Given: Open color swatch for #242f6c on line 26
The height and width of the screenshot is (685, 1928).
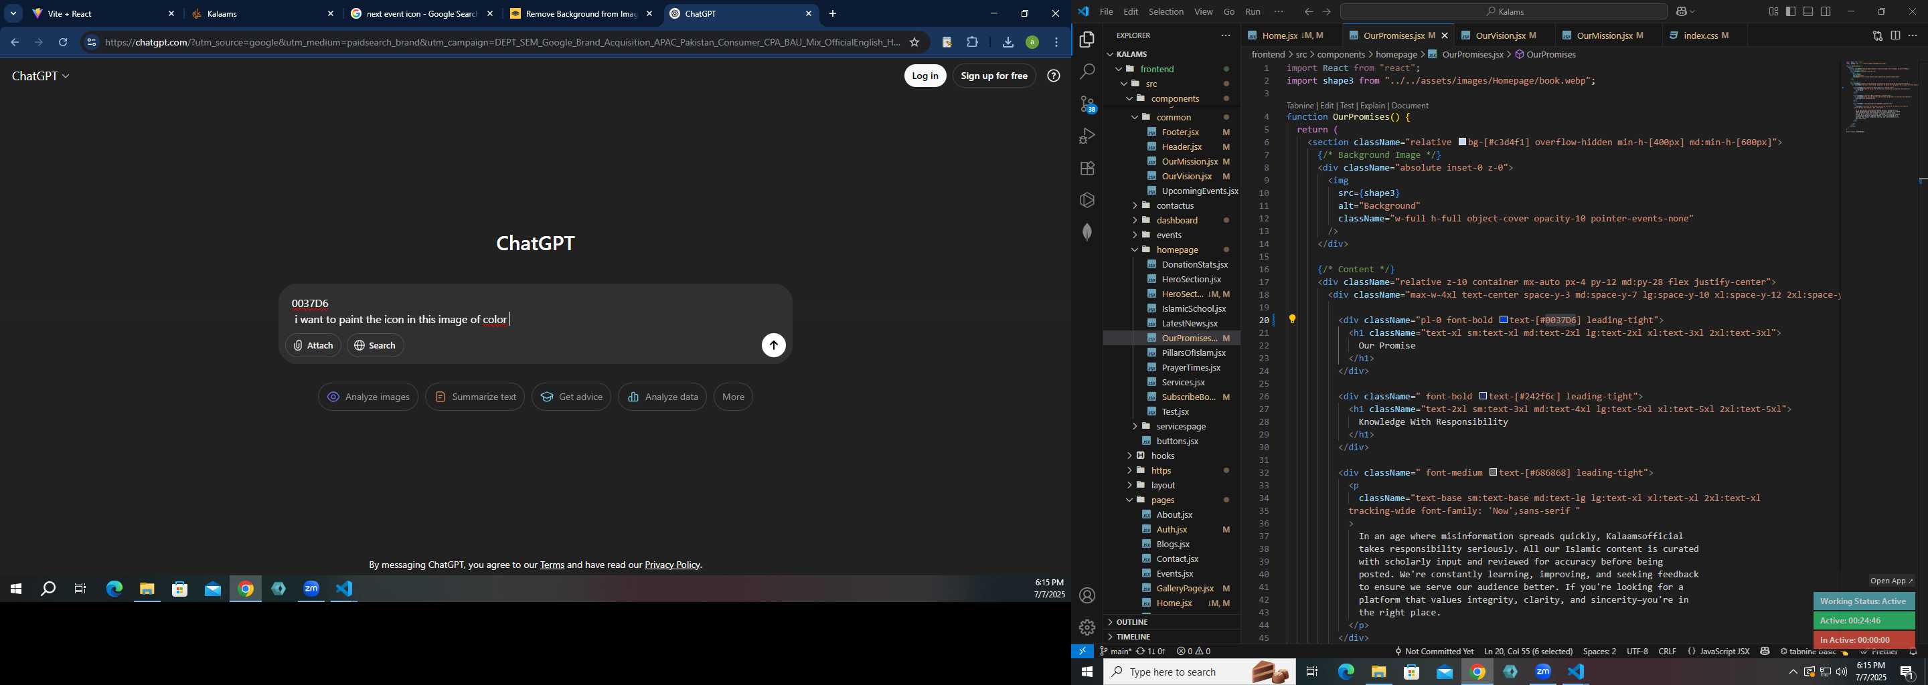Looking at the screenshot, I should [1482, 396].
